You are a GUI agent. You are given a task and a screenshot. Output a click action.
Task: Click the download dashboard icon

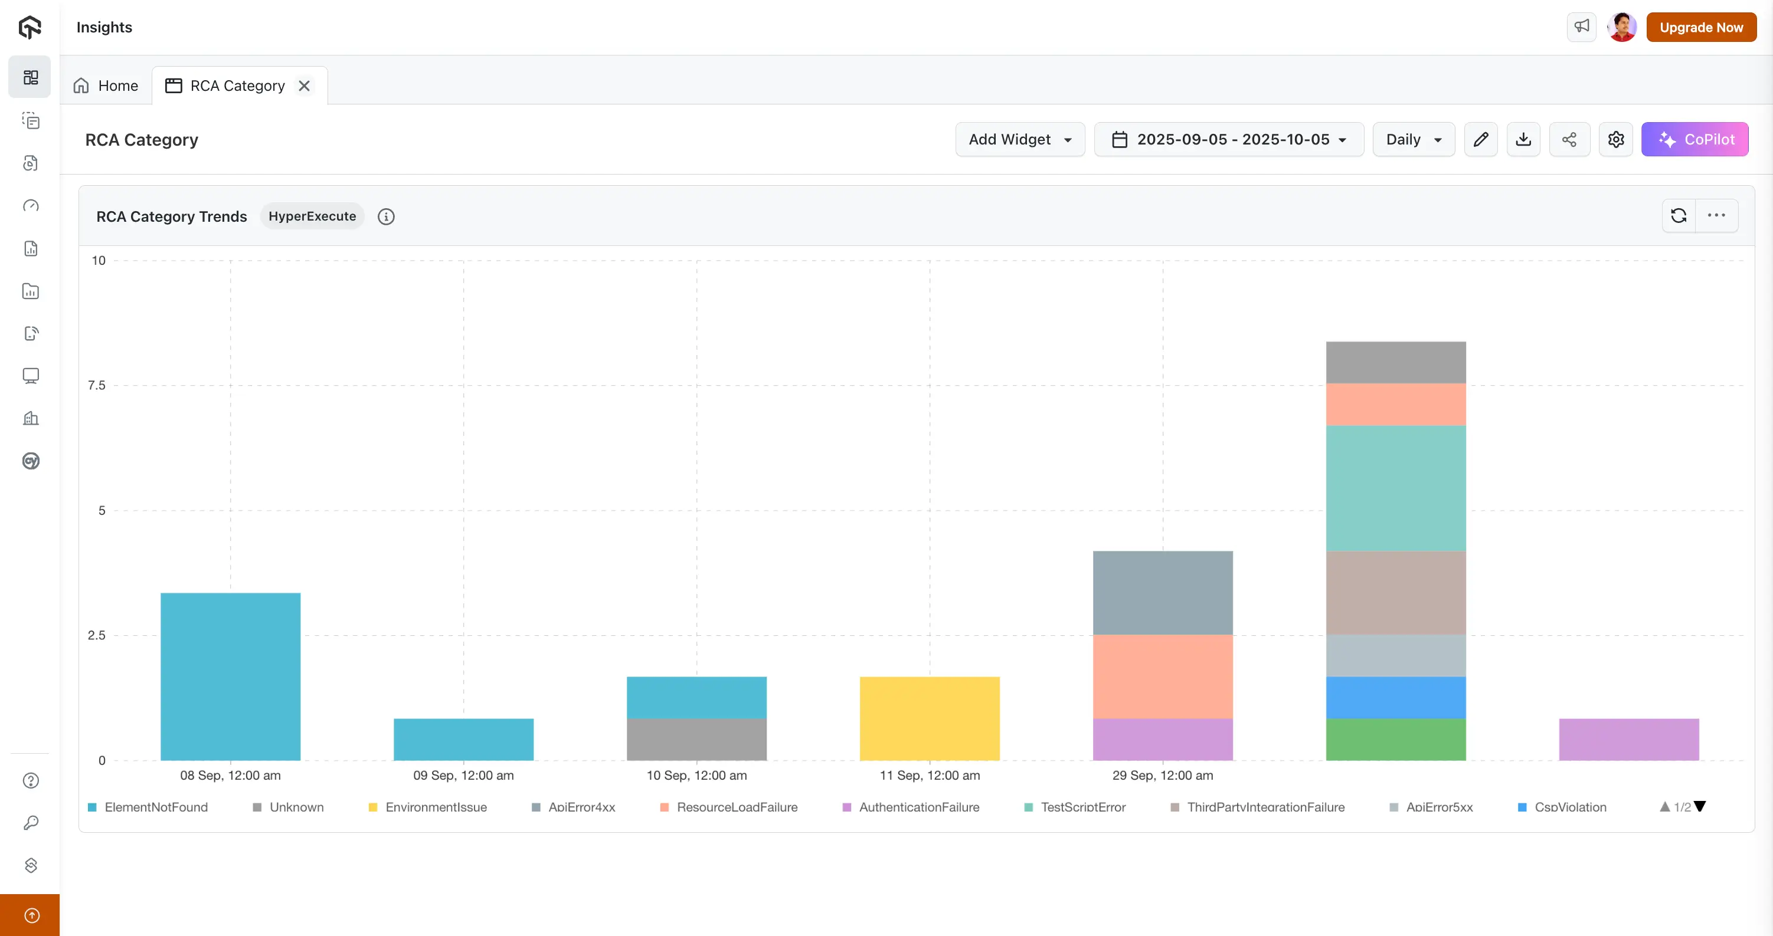(x=1523, y=140)
